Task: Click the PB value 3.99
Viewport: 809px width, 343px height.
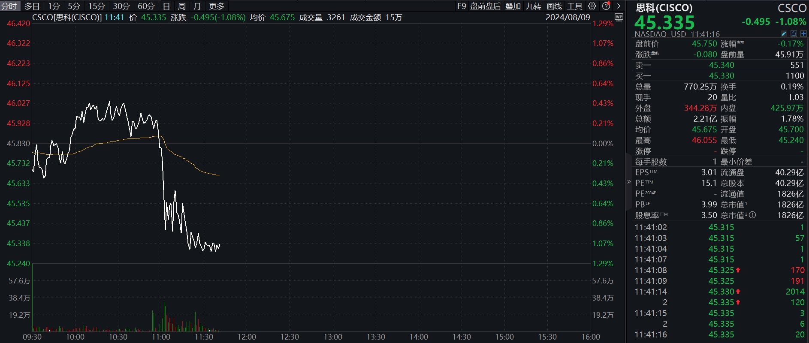Action: pos(709,205)
